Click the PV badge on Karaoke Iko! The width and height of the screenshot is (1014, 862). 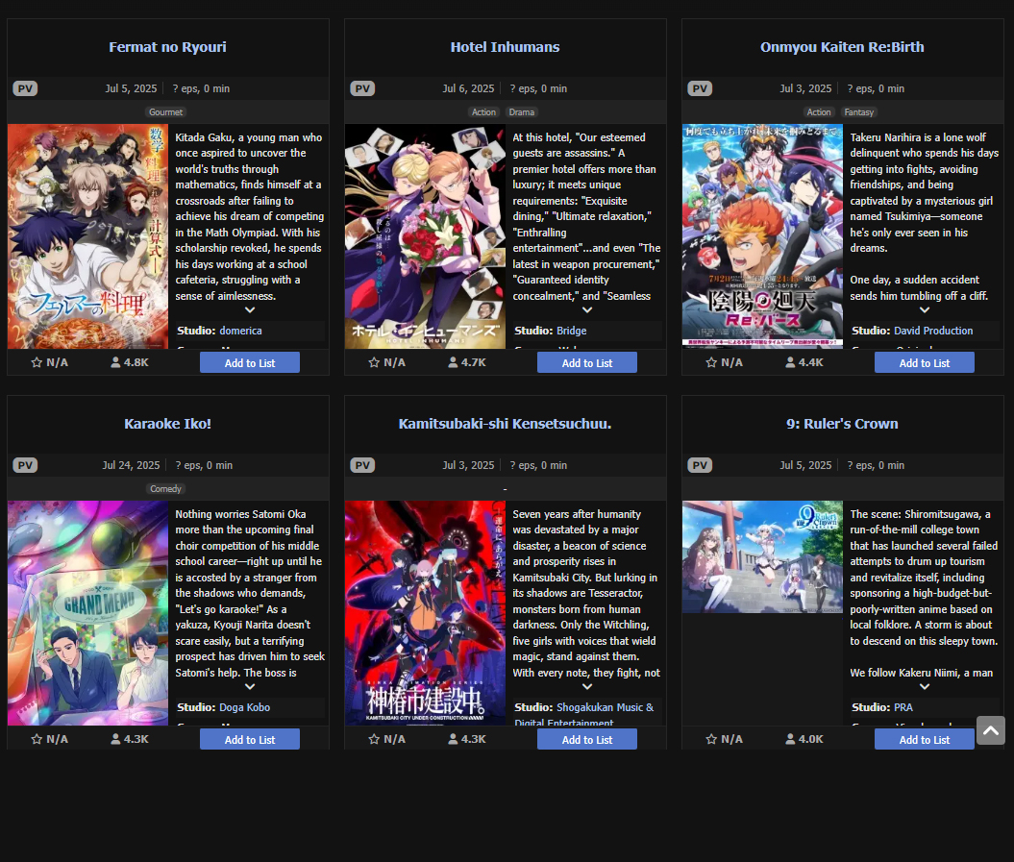click(25, 466)
